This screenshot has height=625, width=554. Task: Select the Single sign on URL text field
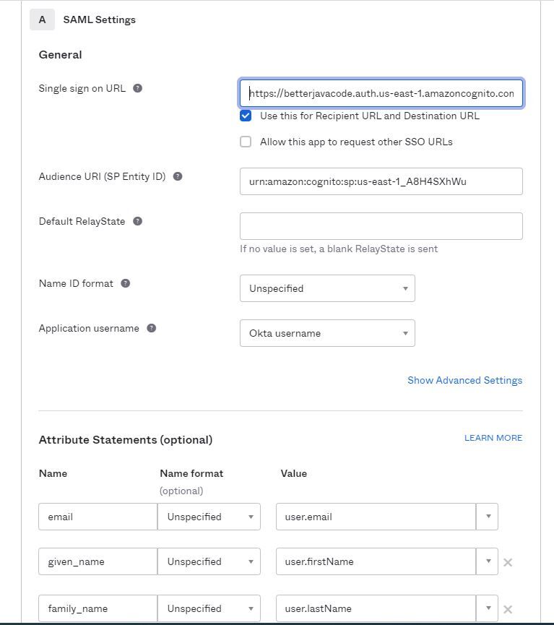(x=381, y=93)
